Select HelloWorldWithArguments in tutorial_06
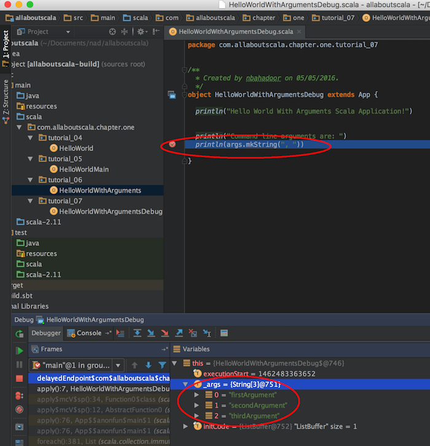 tap(96, 190)
